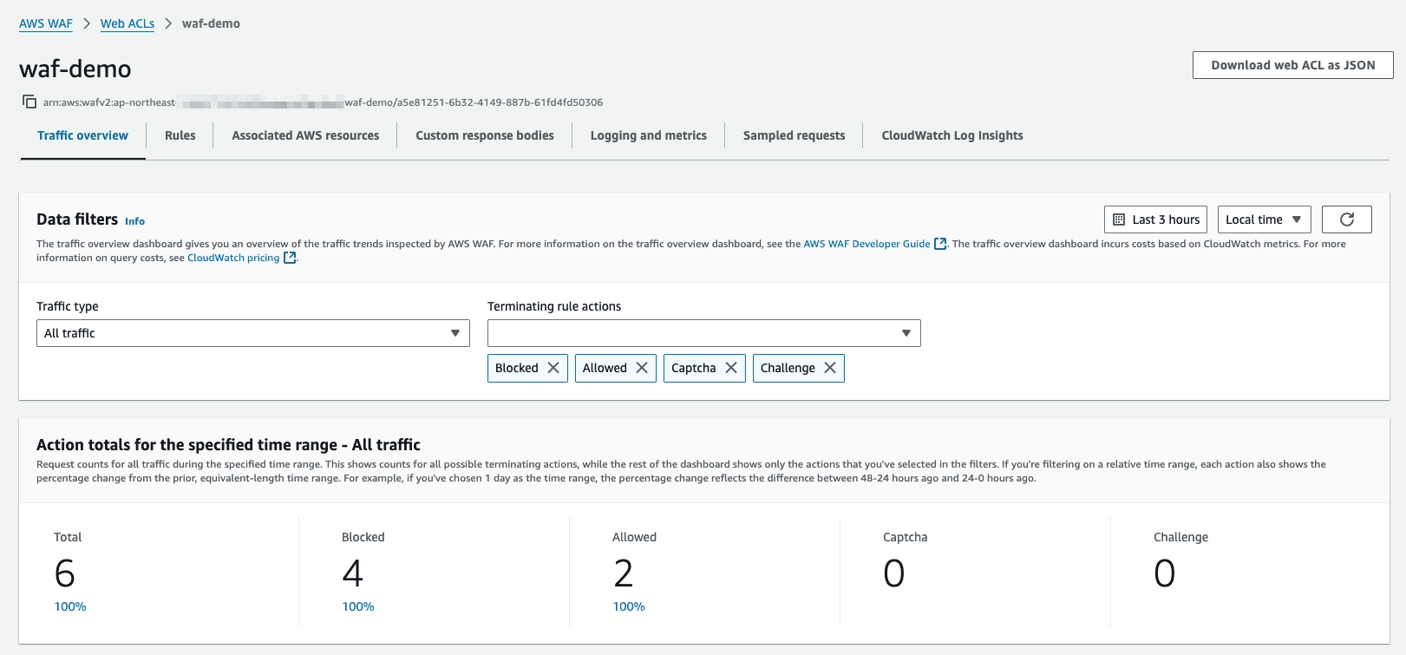Open the Associated AWS resources tab
Screen dimensions: 1406x655
pos(305,135)
